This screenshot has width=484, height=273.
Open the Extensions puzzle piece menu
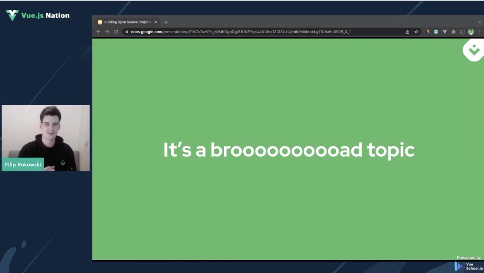point(454,32)
